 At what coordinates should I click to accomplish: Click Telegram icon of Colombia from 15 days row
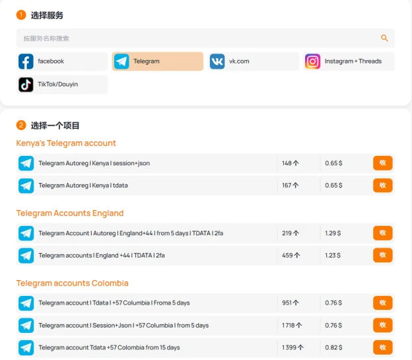click(x=26, y=347)
